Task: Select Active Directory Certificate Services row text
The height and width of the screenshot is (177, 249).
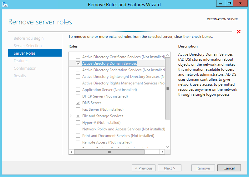Action: point(123,57)
